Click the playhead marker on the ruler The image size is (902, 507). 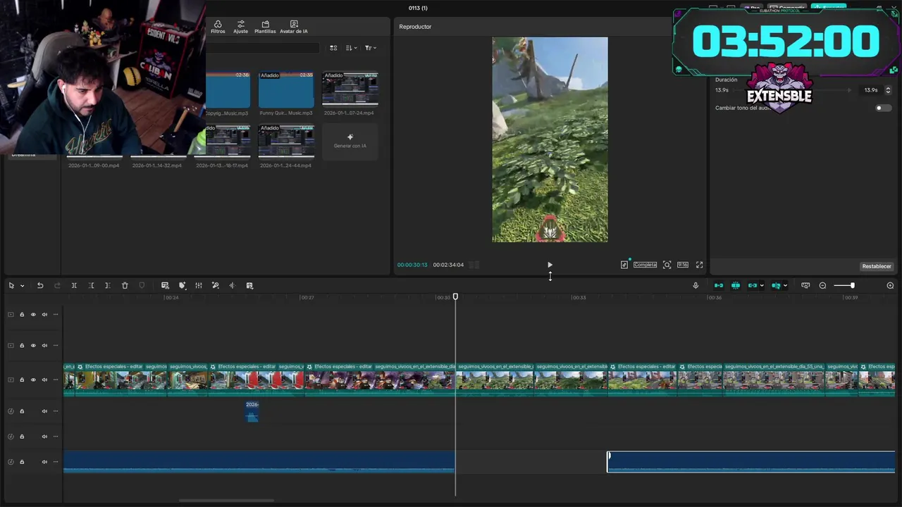455,297
